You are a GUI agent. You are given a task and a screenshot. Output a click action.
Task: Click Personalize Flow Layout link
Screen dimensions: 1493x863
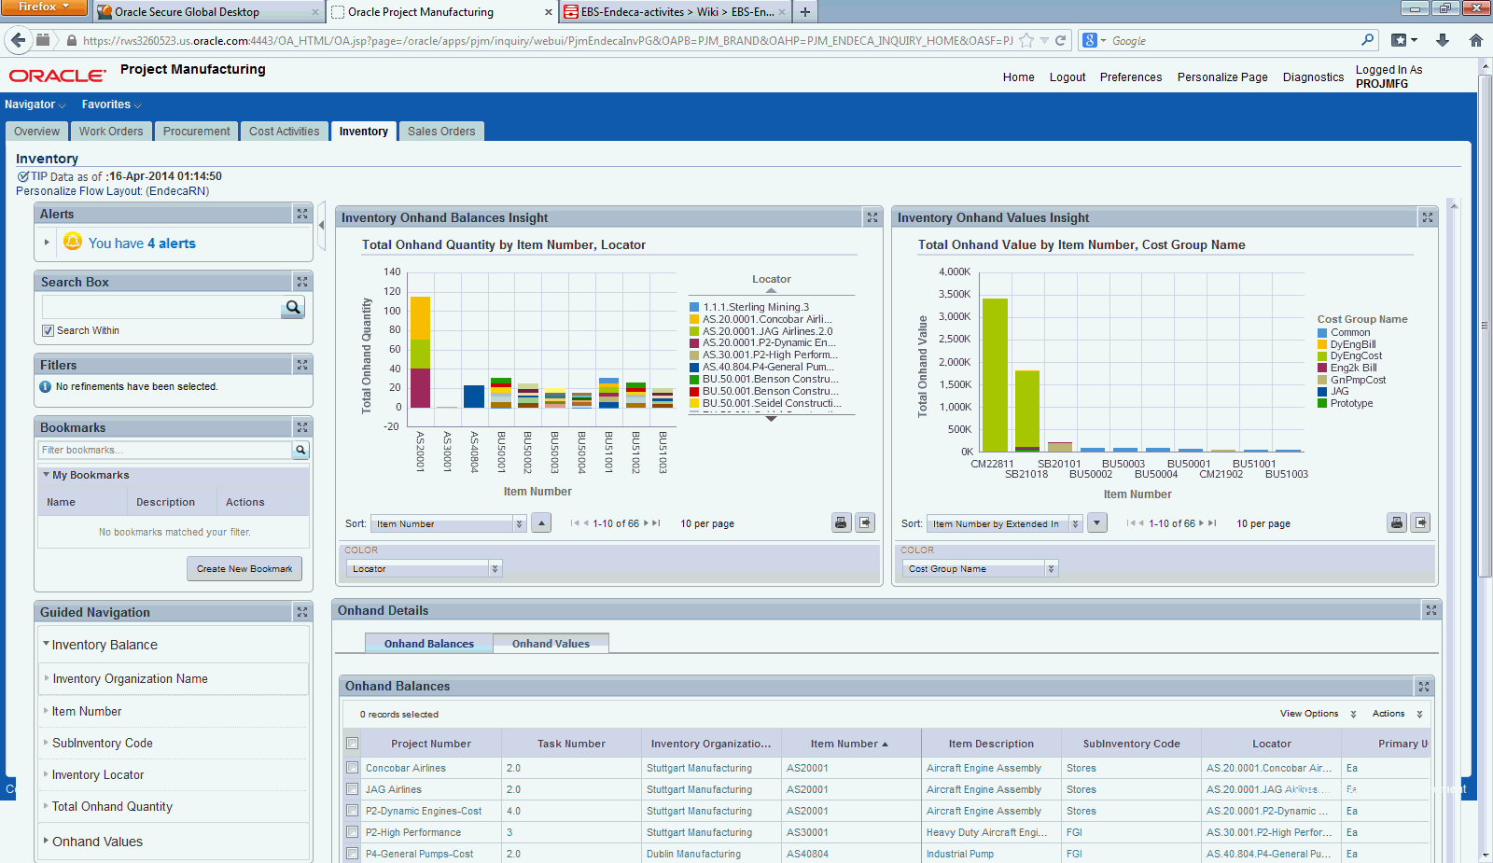112,191
